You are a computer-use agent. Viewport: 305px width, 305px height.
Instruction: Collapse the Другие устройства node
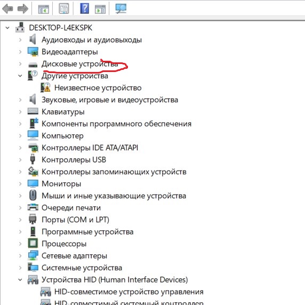click(x=20, y=76)
